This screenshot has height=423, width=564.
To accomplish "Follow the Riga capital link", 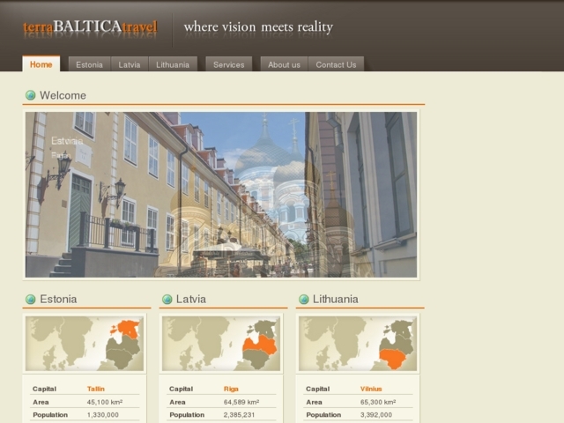I will [231, 389].
